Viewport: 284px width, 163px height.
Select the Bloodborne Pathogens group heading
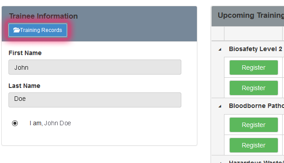(256, 106)
